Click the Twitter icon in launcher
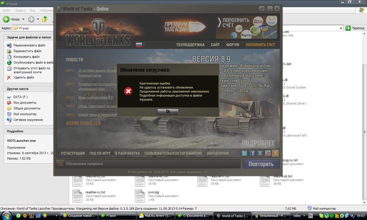This screenshot has height=220, width=367. point(244,153)
